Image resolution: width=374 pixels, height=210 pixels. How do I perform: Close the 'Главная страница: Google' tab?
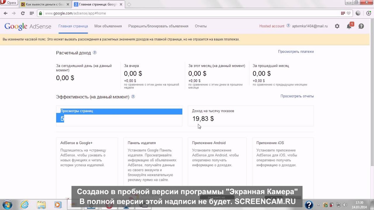coord(121,4)
